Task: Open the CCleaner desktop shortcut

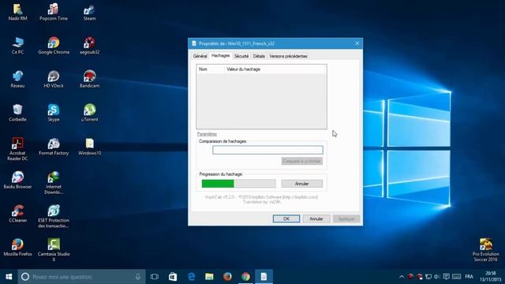Action: (x=17, y=214)
